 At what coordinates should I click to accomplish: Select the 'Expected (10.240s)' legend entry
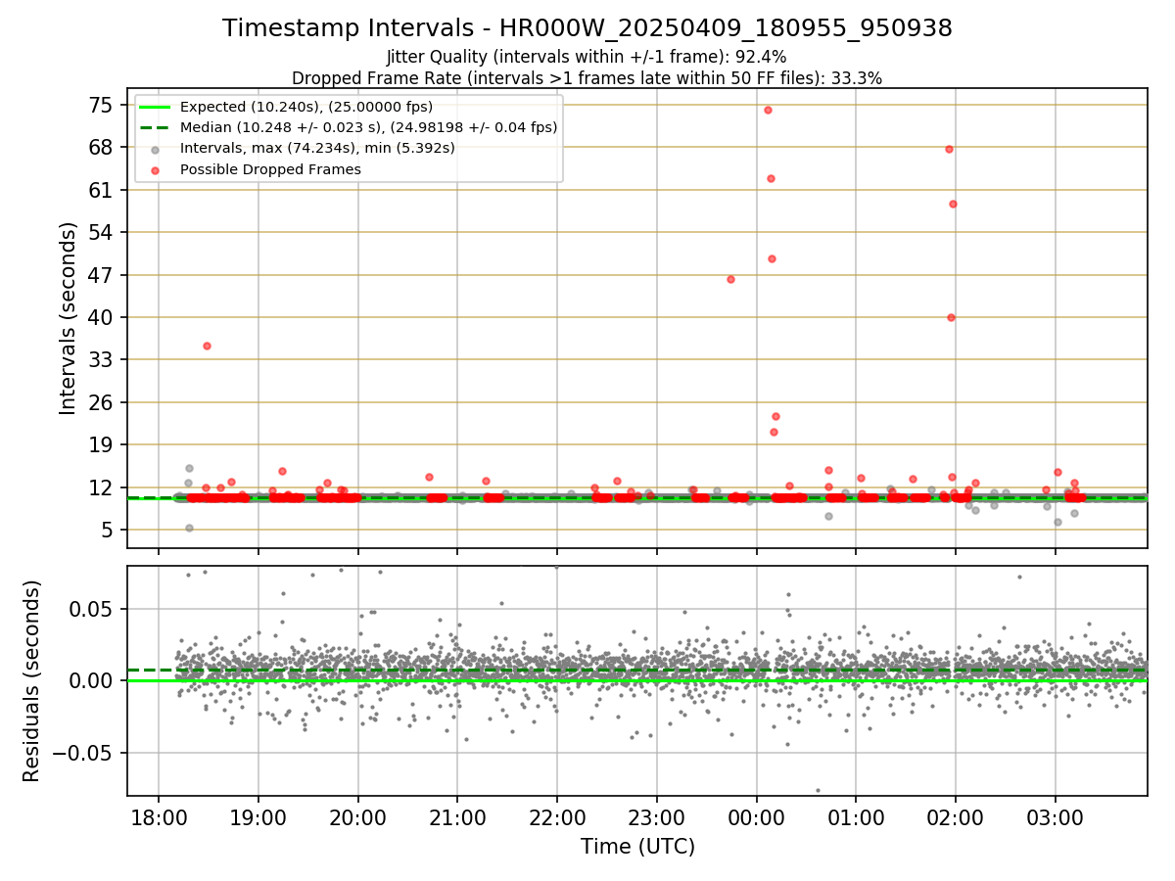tap(306, 107)
